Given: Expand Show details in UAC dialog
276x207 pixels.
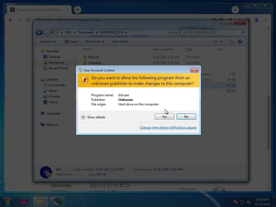Looking at the screenshot, I should [93, 117].
